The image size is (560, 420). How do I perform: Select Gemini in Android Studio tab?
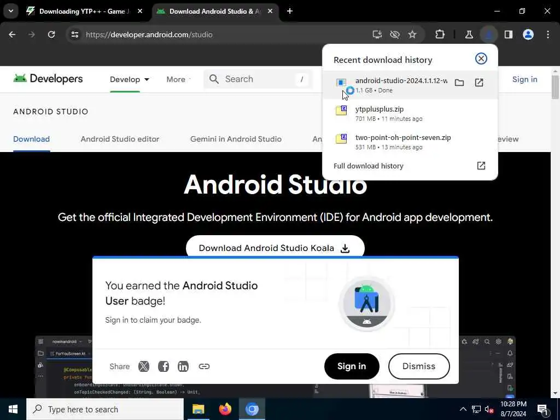(x=236, y=139)
